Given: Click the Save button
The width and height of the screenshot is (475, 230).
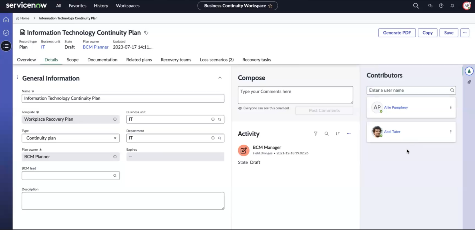Looking at the screenshot, I should (x=449, y=33).
